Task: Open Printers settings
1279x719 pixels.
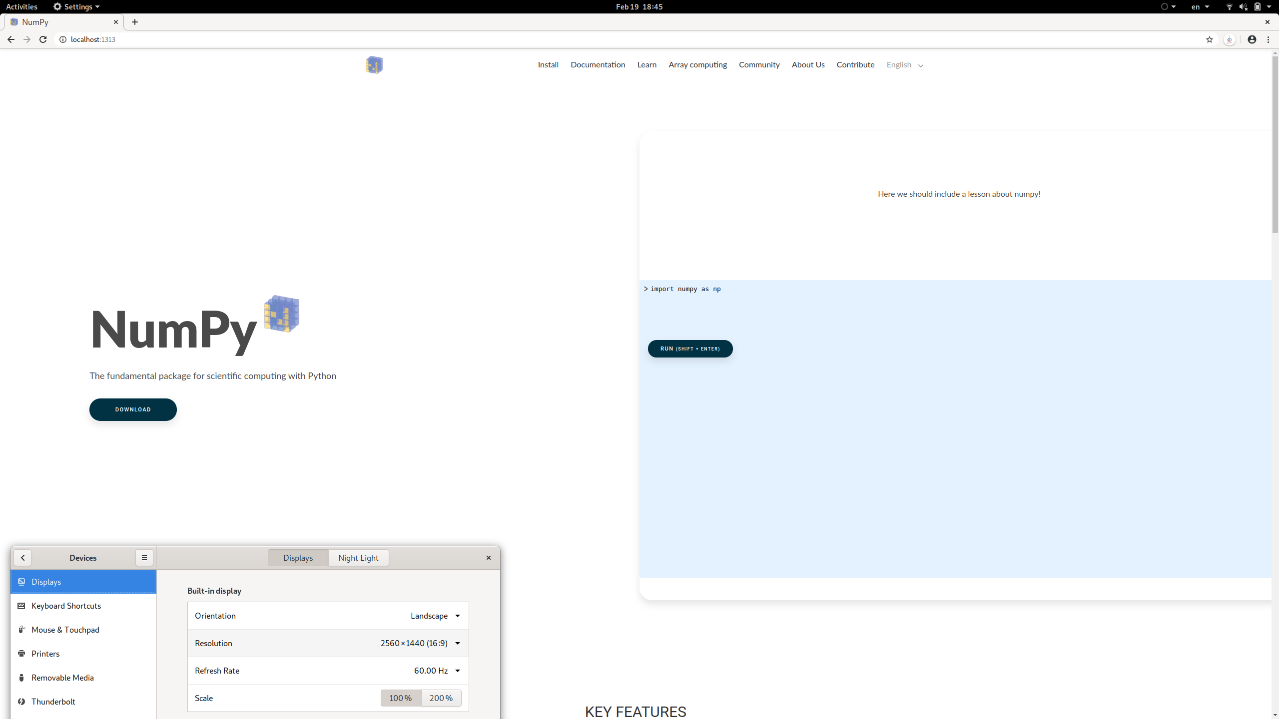Action: point(45,654)
